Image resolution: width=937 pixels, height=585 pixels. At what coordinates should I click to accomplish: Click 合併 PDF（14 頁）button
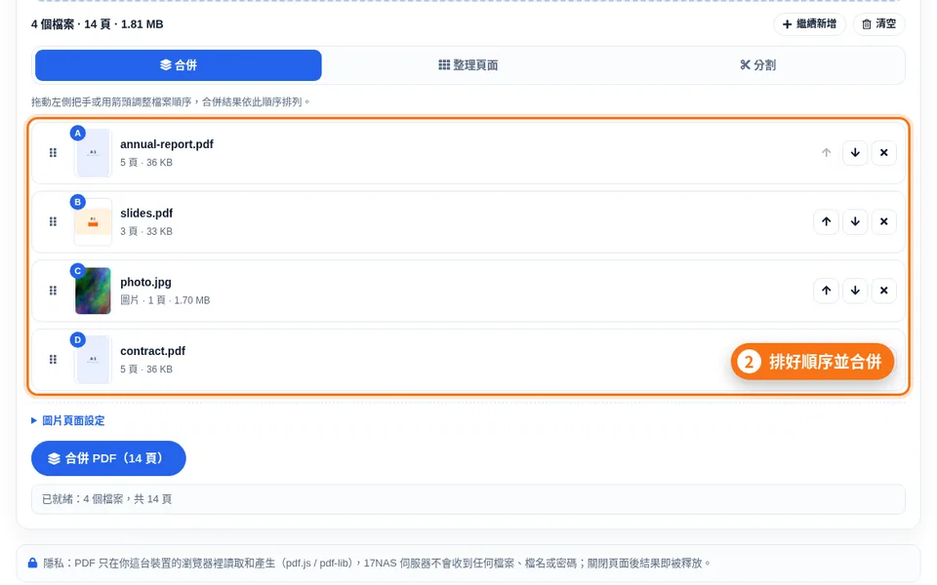pyautogui.click(x=108, y=458)
